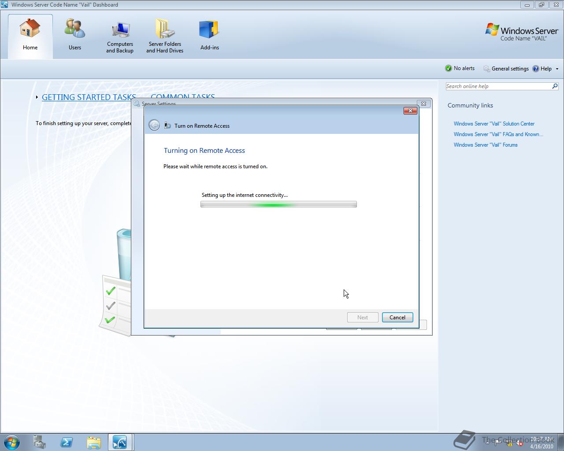Screen dimensions: 564x451
Task: Minimize the Dashboard window
Action: (527, 5)
